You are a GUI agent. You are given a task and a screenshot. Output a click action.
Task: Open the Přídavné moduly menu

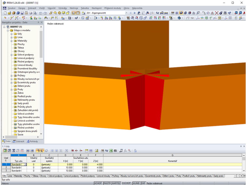[x=112, y=8]
